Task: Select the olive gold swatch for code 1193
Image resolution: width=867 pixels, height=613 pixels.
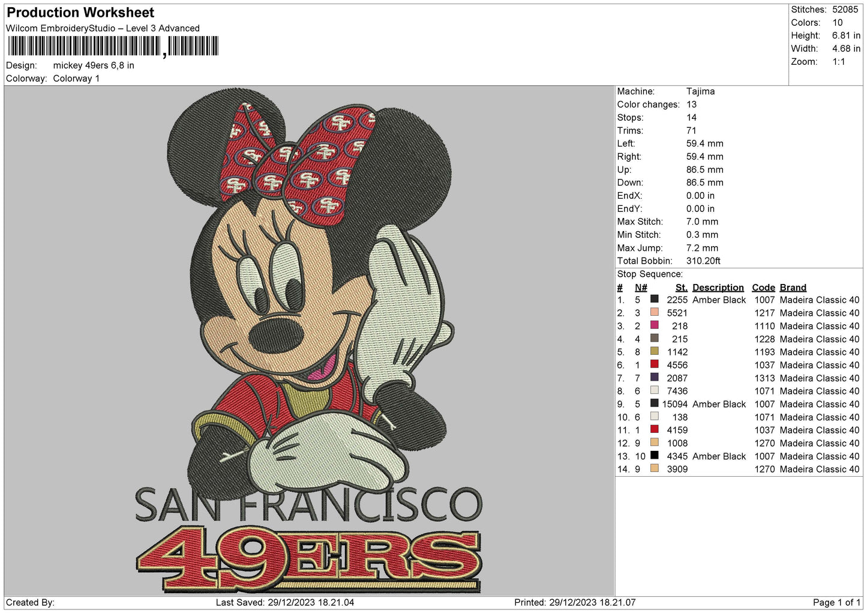Action: (x=655, y=351)
